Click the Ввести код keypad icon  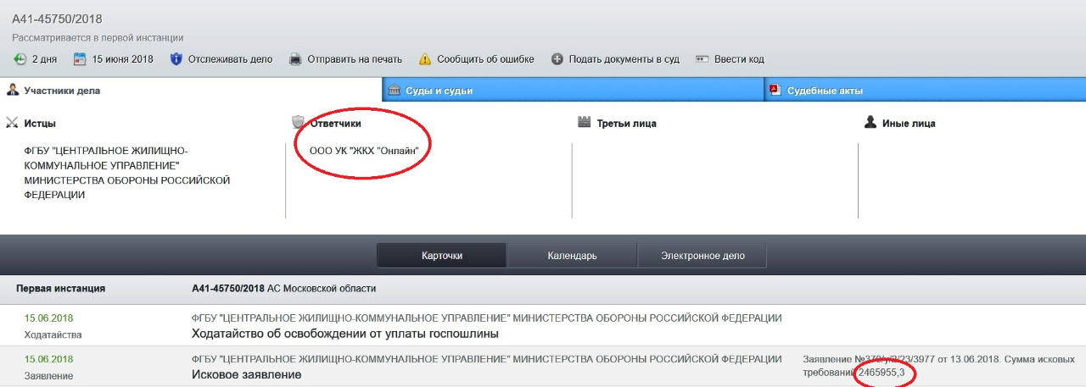tap(702, 59)
